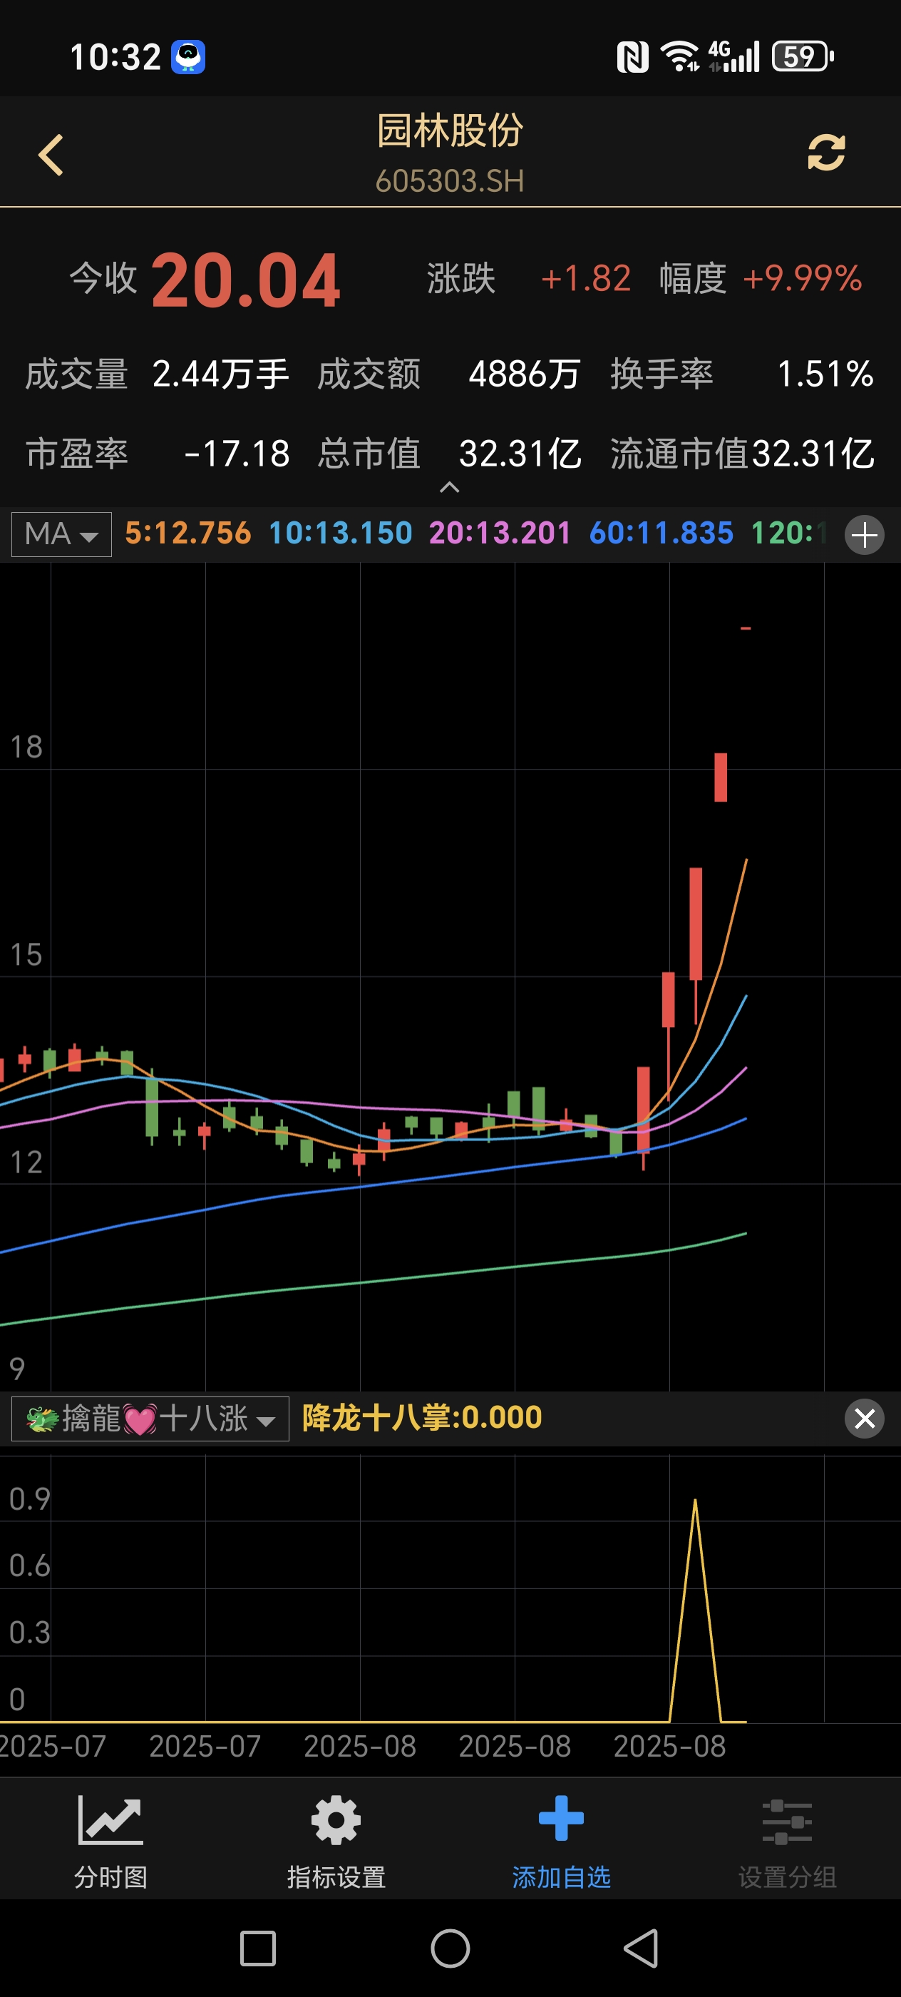Tap the 园林股份 stock title
The image size is (901, 1997).
(450, 131)
